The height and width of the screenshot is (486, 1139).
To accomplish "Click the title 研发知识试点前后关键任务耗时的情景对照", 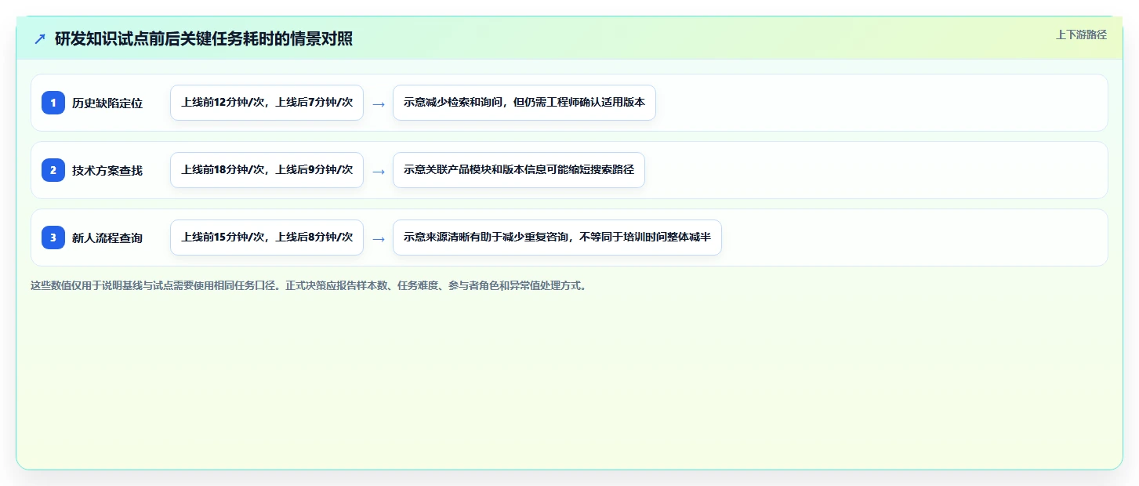I will pyautogui.click(x=204, y=38).
